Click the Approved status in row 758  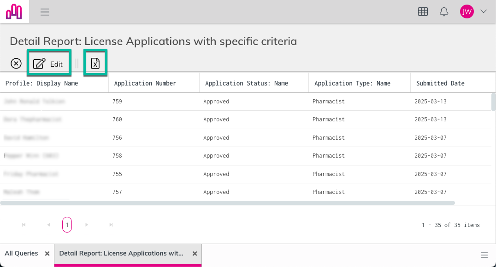click(216, 156)
